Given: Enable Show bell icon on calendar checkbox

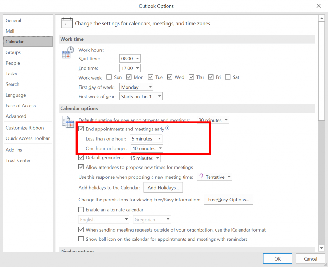Looking at the screenshot, I should (81, 239).
